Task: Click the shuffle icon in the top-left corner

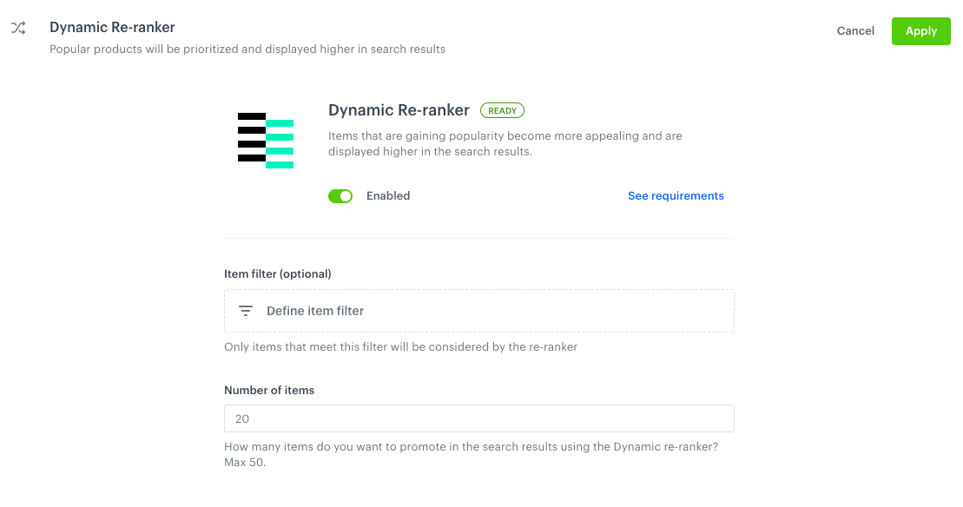Action: click(x=17, y=27)
